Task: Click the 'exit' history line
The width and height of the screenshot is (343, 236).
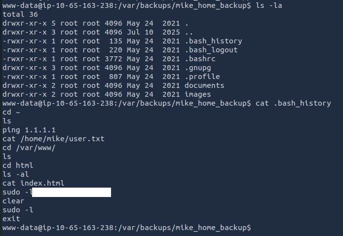Action: [x=11, y=219]
